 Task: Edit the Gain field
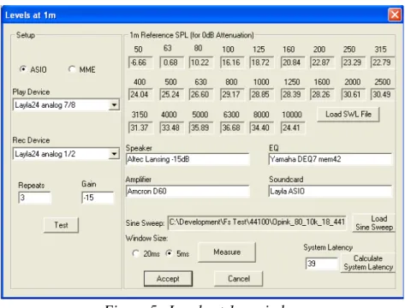coord(98,198)
